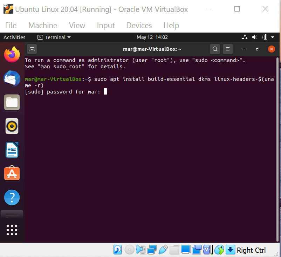Click the audio status icon in VirtualBox
281x257 pixels.
140,250
